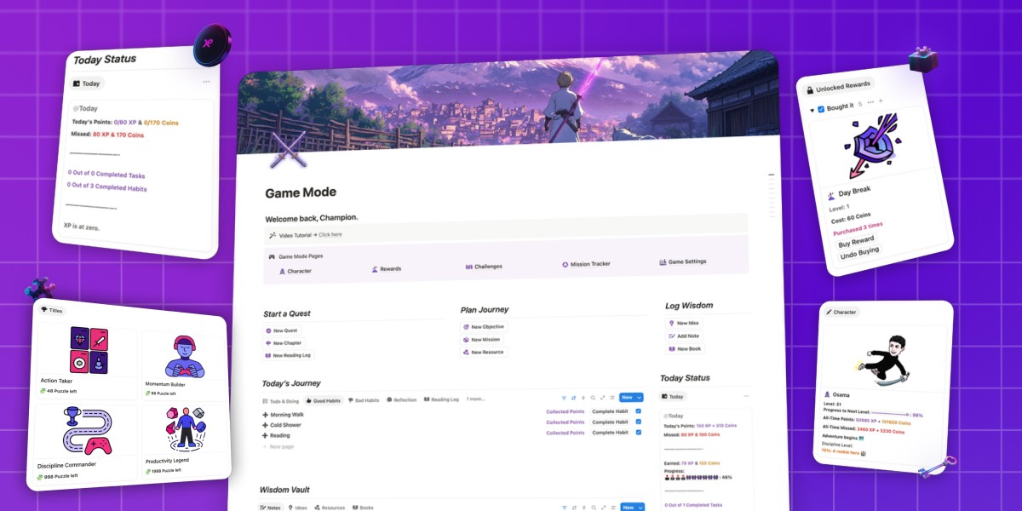This screenshot has width=1022, height=511.
Task: Click the New Quest button
Action: (x=282, y=330)
